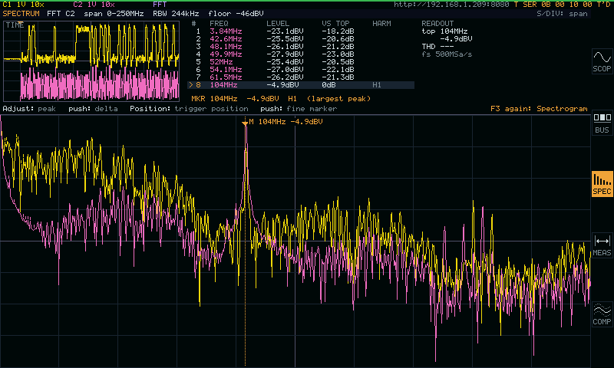Select highlighted peak row 8 at 104MHz
The width and height of the screenshot is (614, 368).
(301, 85)
